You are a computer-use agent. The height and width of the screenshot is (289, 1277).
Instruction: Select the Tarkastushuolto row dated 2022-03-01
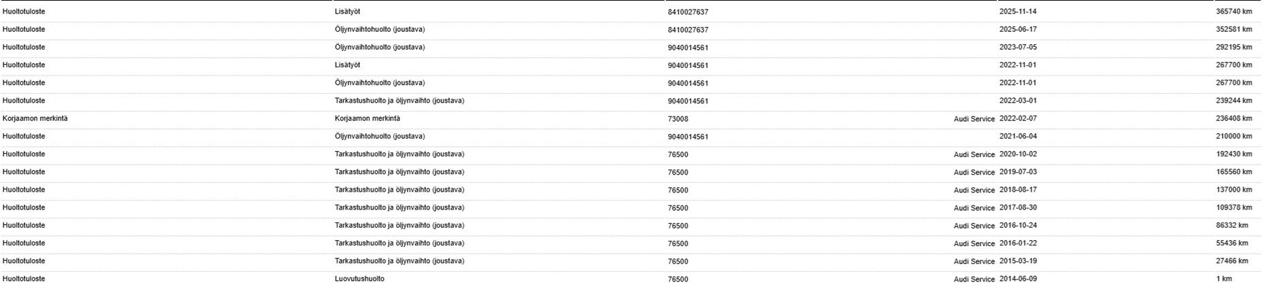pyautogui.click(x=631, y=101)
